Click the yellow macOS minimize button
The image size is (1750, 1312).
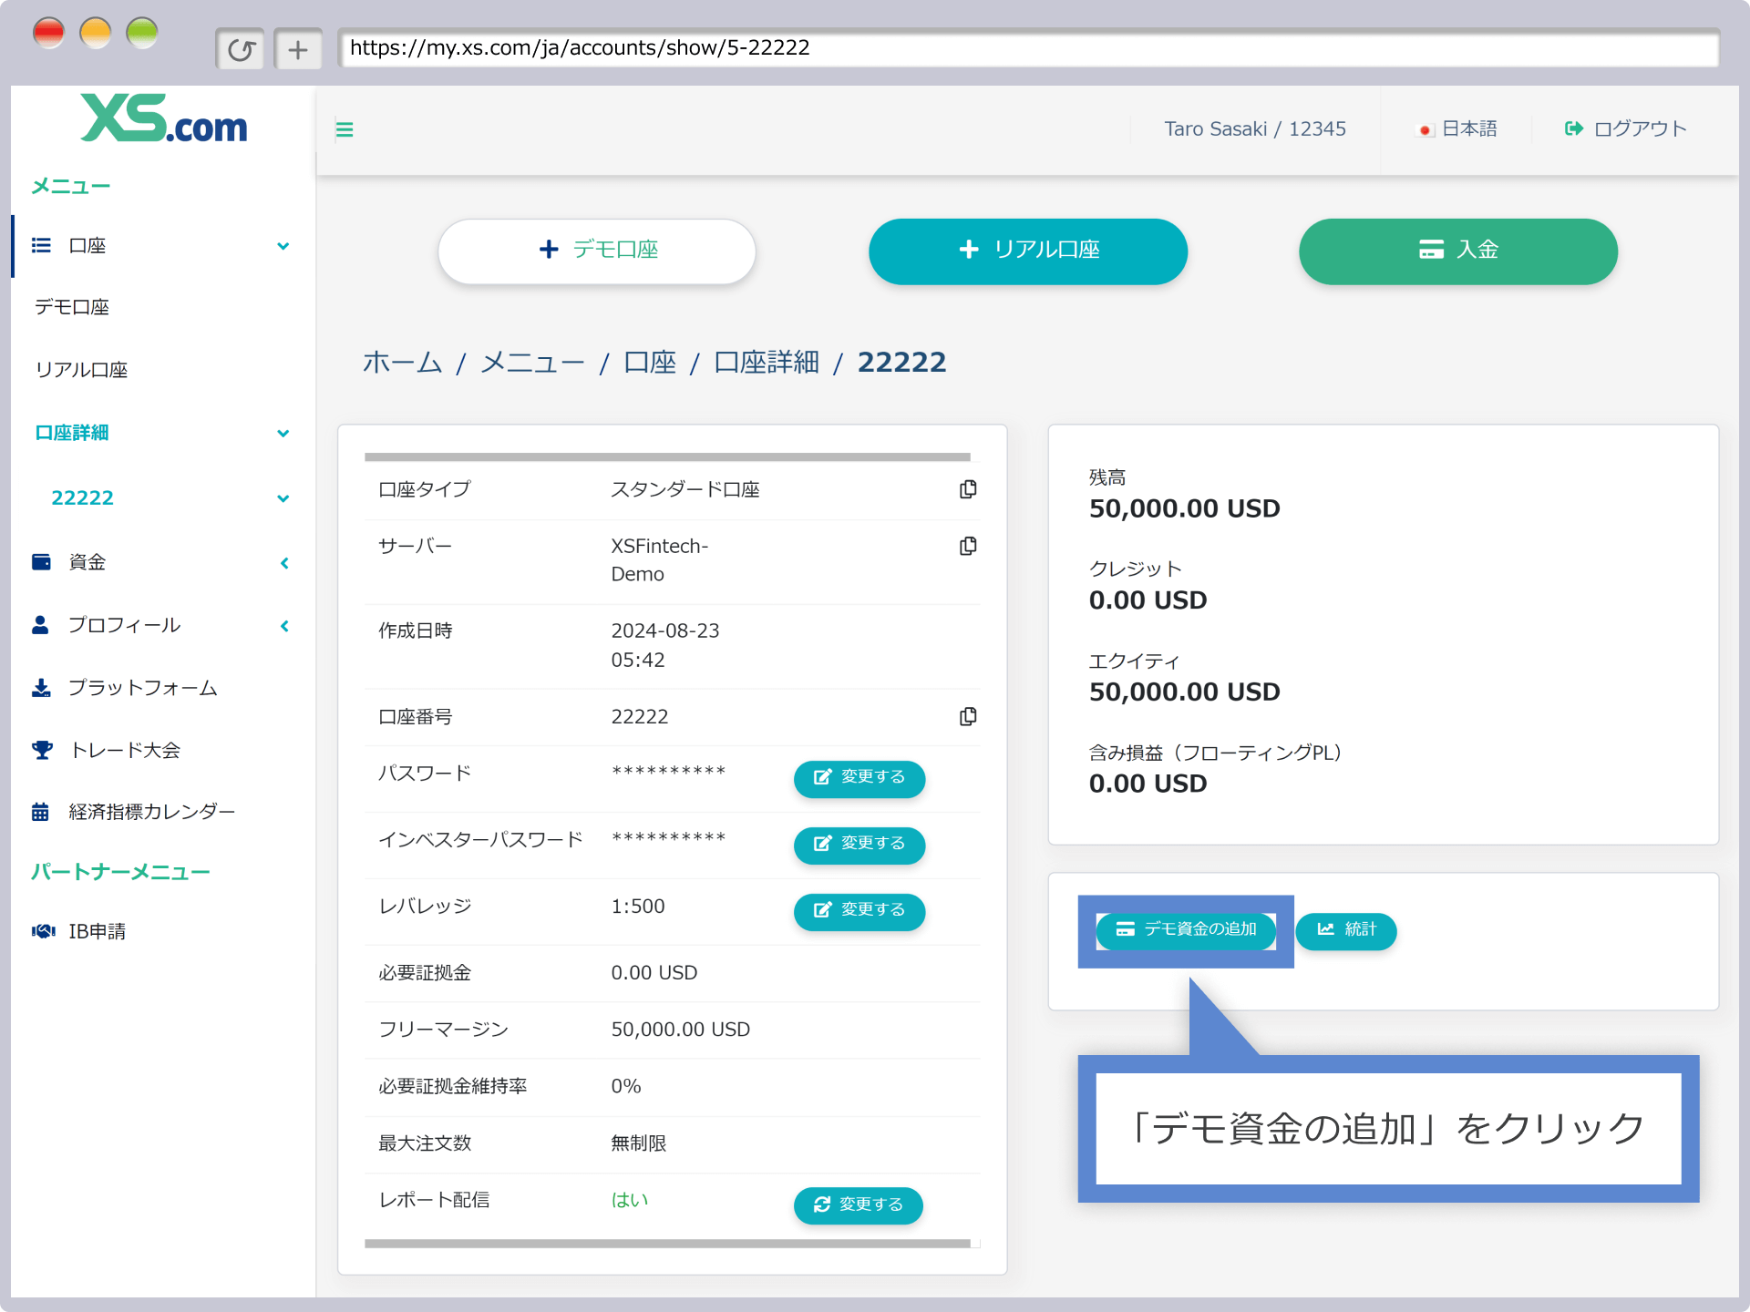(96, 34)
